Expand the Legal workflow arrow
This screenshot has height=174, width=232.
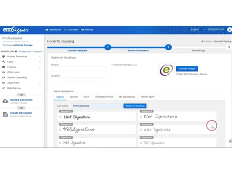(40, 62)
